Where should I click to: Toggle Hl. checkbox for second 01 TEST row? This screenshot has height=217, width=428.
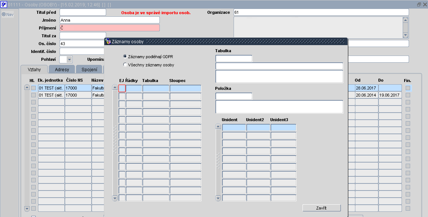click(34, 95)
